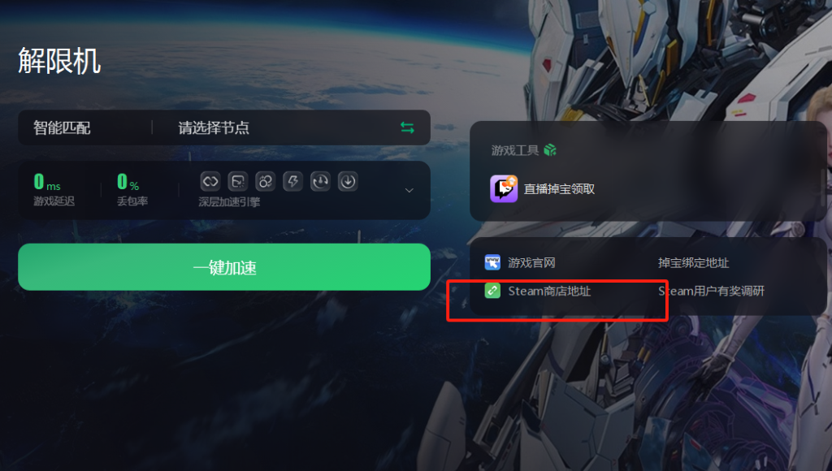
Task: Click the two-circles swap engine icon
Action: click(266, 181)
